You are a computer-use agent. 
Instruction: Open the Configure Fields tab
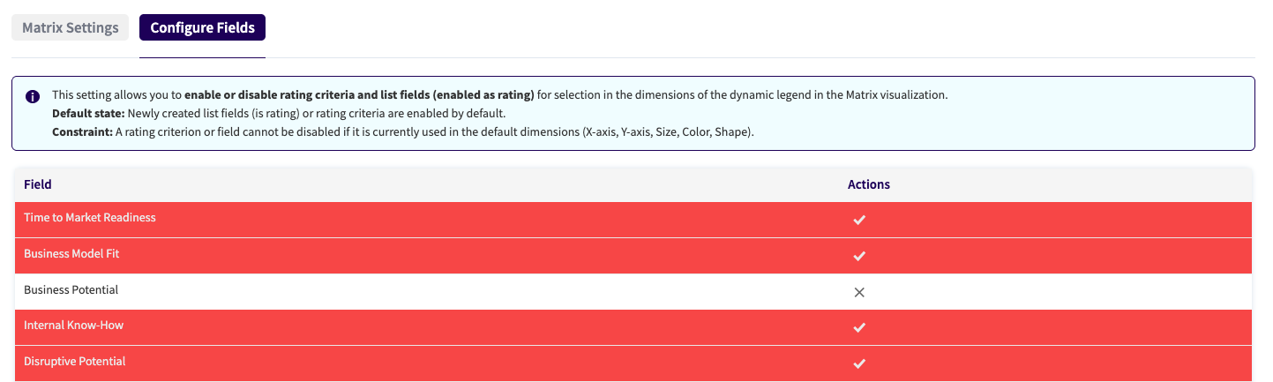[x=202, y=27]
